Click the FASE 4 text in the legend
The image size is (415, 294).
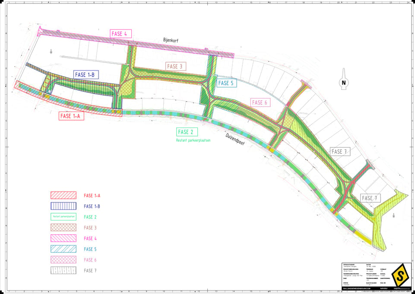click(x=90, y=239)
